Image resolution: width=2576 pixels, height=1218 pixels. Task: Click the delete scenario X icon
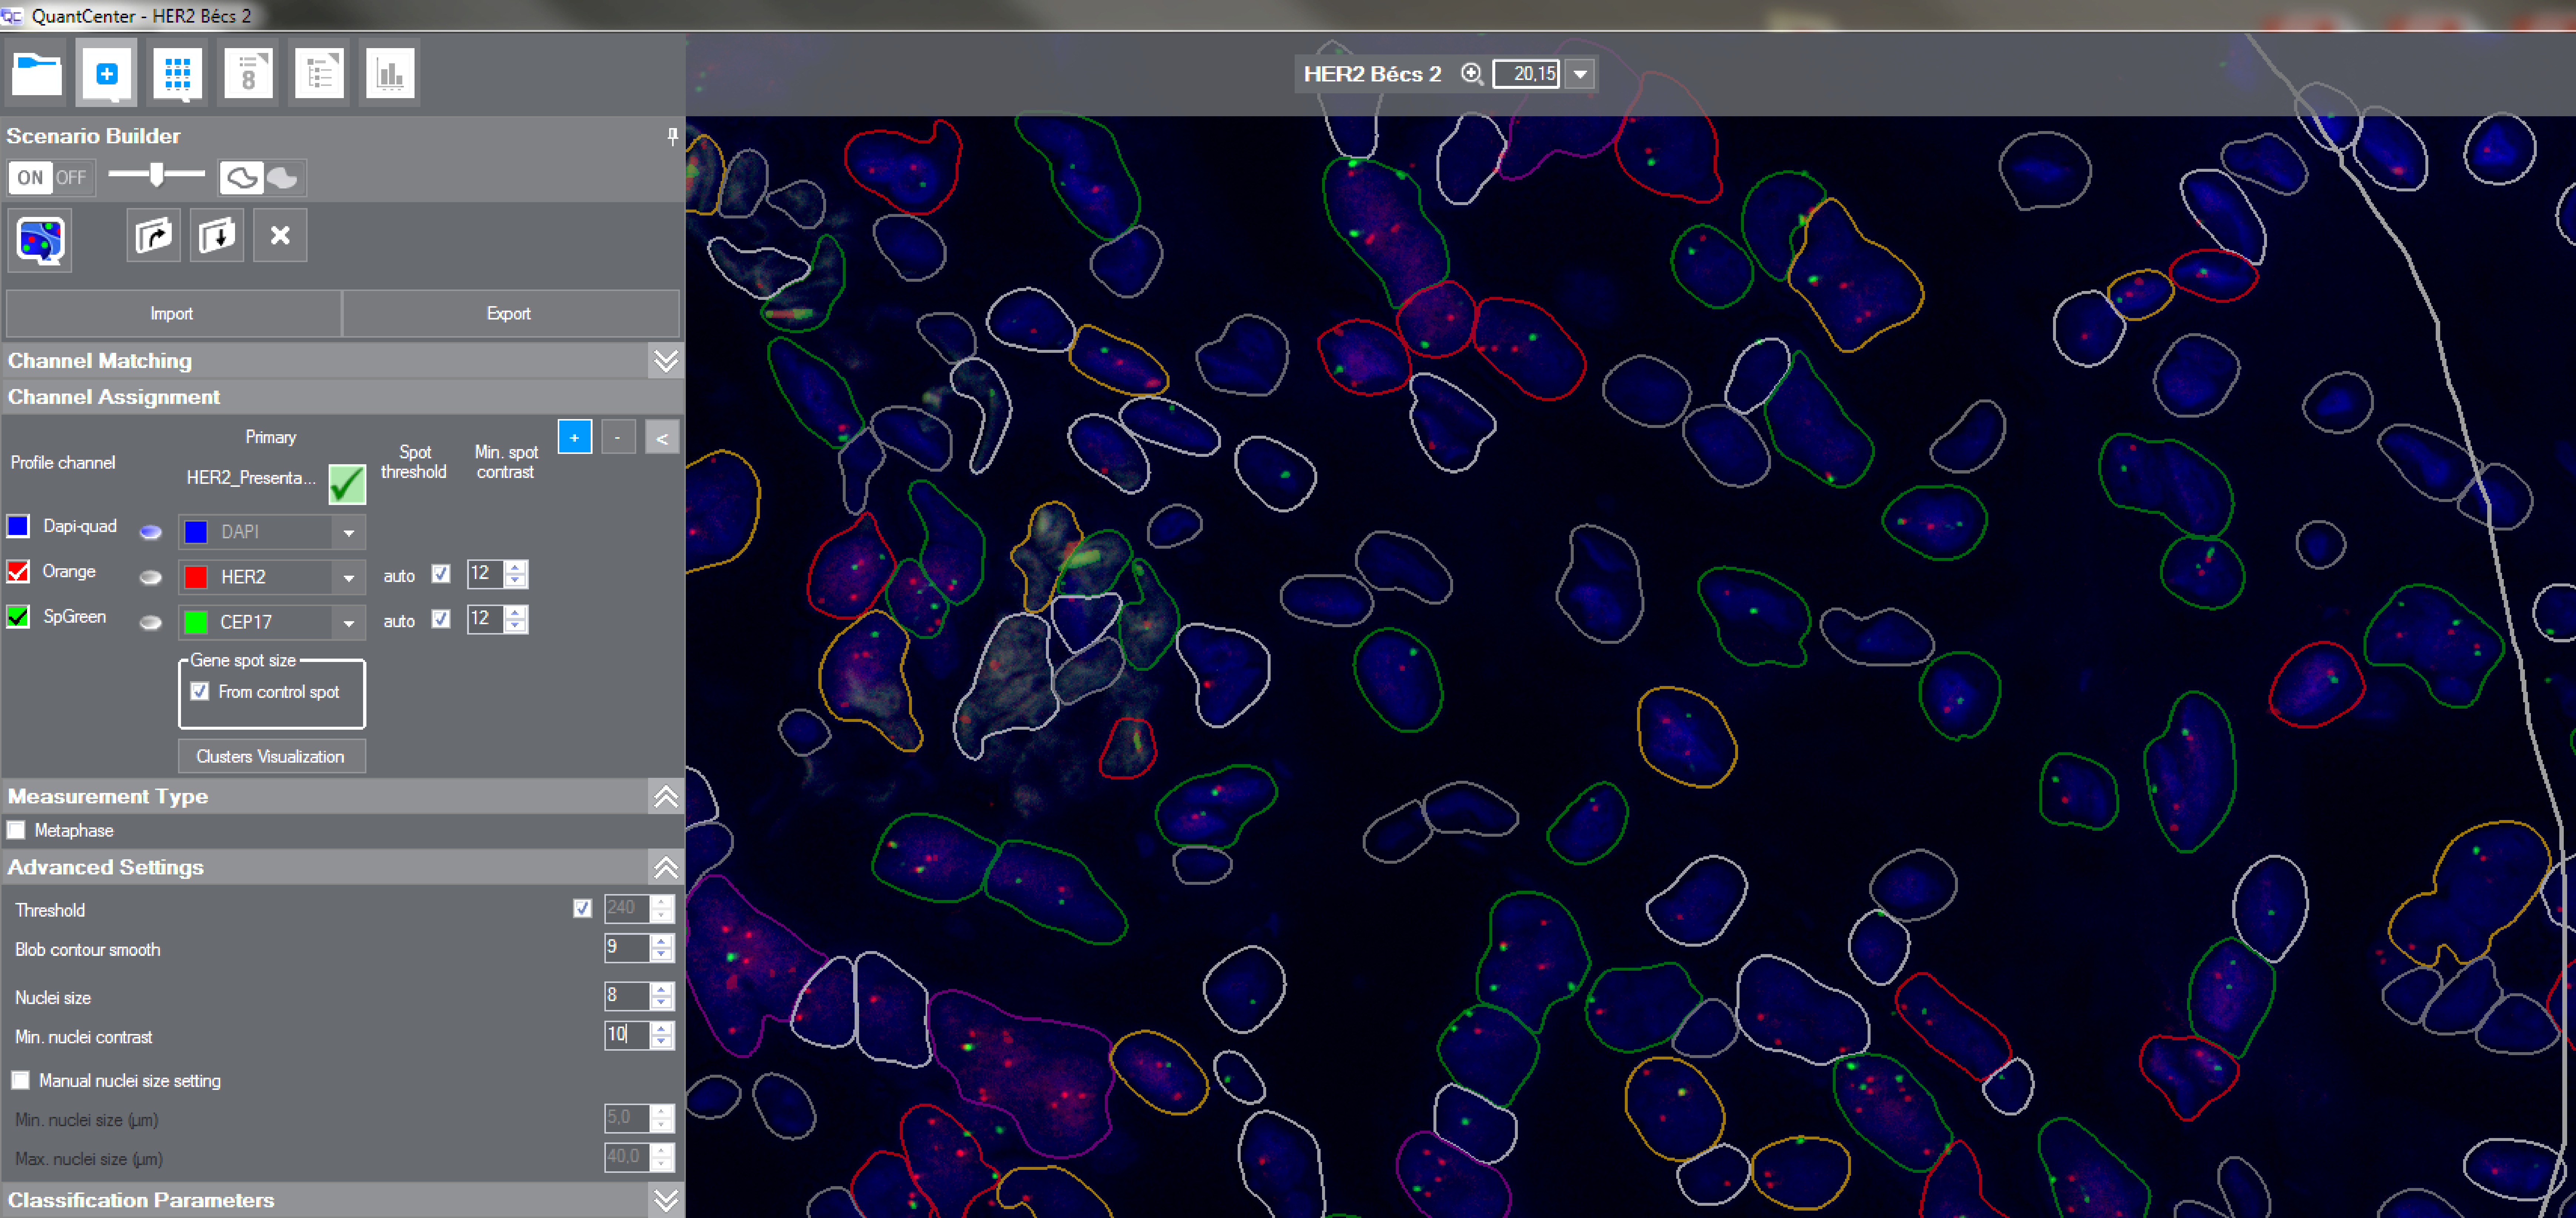(x=280, y=236)
